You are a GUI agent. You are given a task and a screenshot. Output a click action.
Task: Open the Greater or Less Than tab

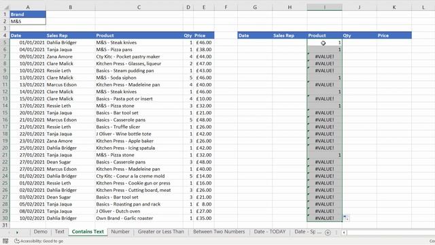pyautogui.click(x=160, y=231)
